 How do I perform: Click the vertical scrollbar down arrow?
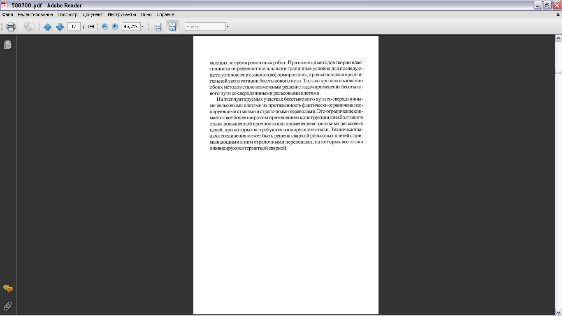click(x=558, y=312)
